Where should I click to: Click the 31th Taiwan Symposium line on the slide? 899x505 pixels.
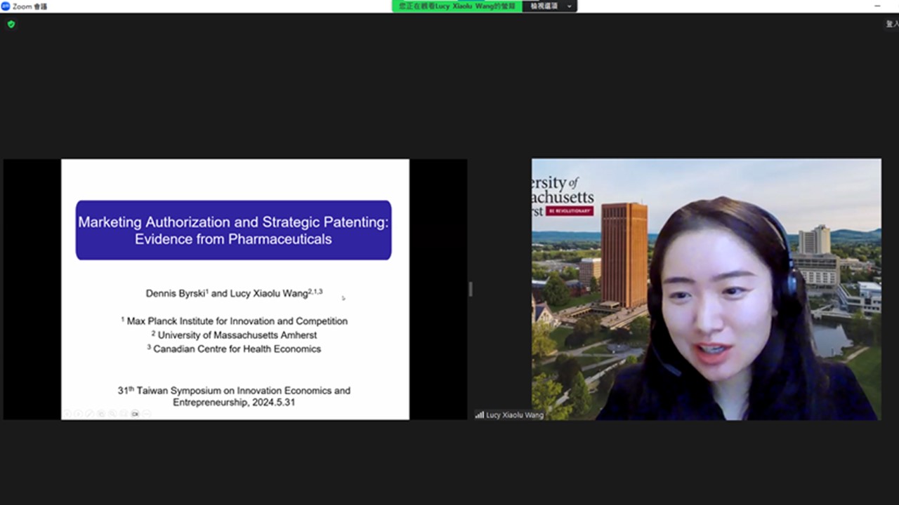coord(234,396)
